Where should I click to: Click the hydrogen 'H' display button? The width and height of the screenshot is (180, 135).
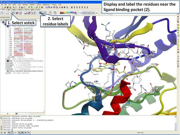click(2, 13)
